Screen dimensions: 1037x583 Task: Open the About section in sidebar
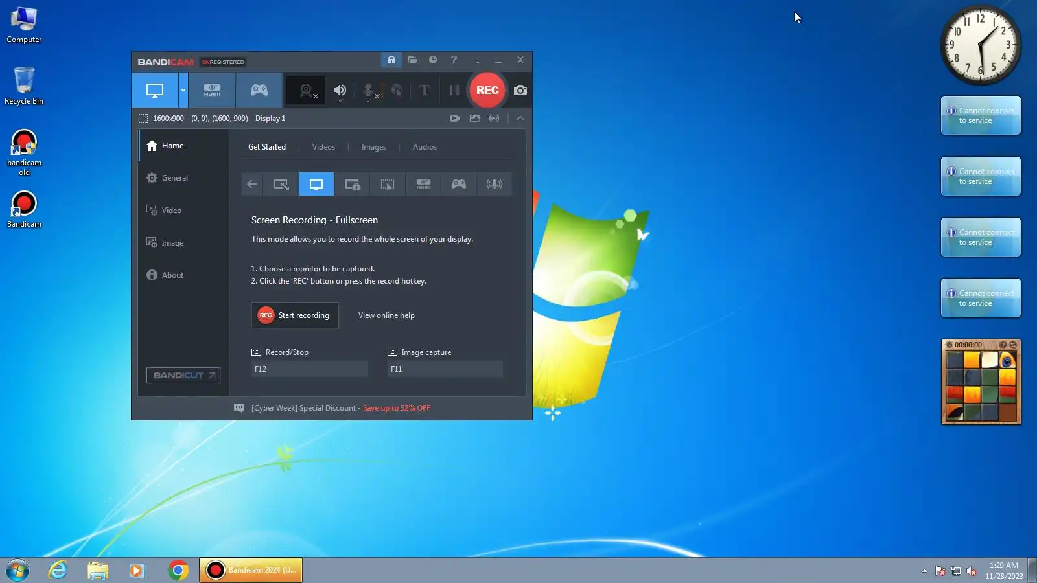coord(183,275)
